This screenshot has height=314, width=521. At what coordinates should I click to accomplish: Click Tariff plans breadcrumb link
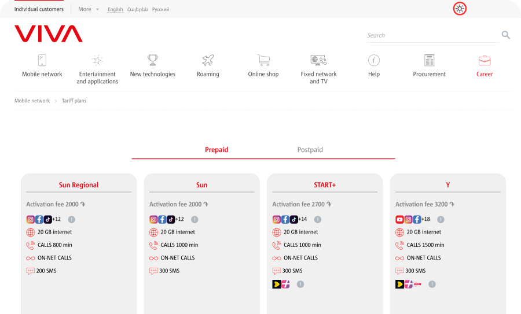pyautogui.click(x=74, y=101)
